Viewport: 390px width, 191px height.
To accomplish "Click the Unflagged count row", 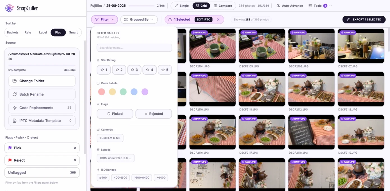I will [42, 172].
